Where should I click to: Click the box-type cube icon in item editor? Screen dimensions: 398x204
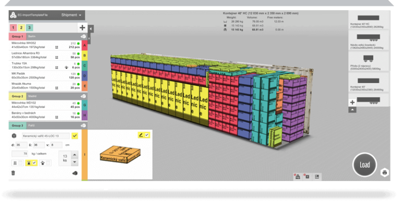click(14, 136)
